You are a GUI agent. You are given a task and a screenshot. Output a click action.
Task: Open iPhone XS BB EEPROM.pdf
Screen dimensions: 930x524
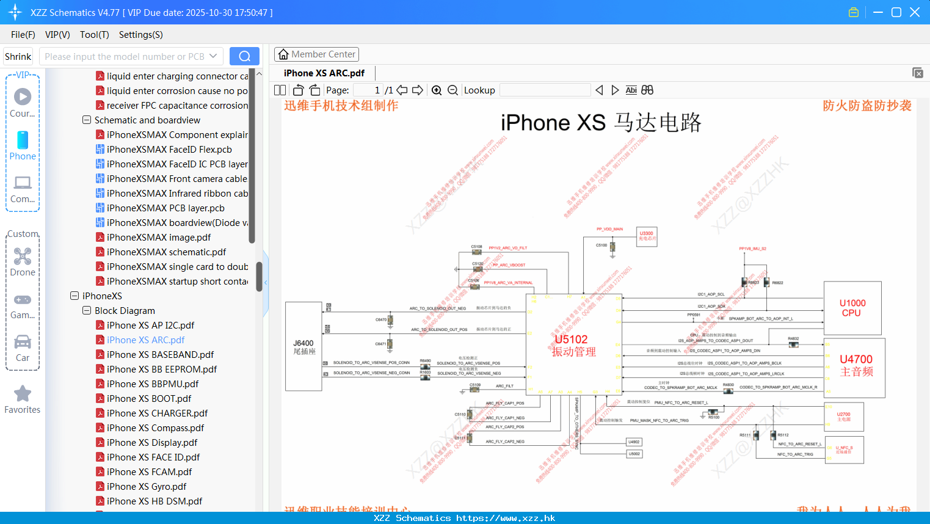point(162,369)
